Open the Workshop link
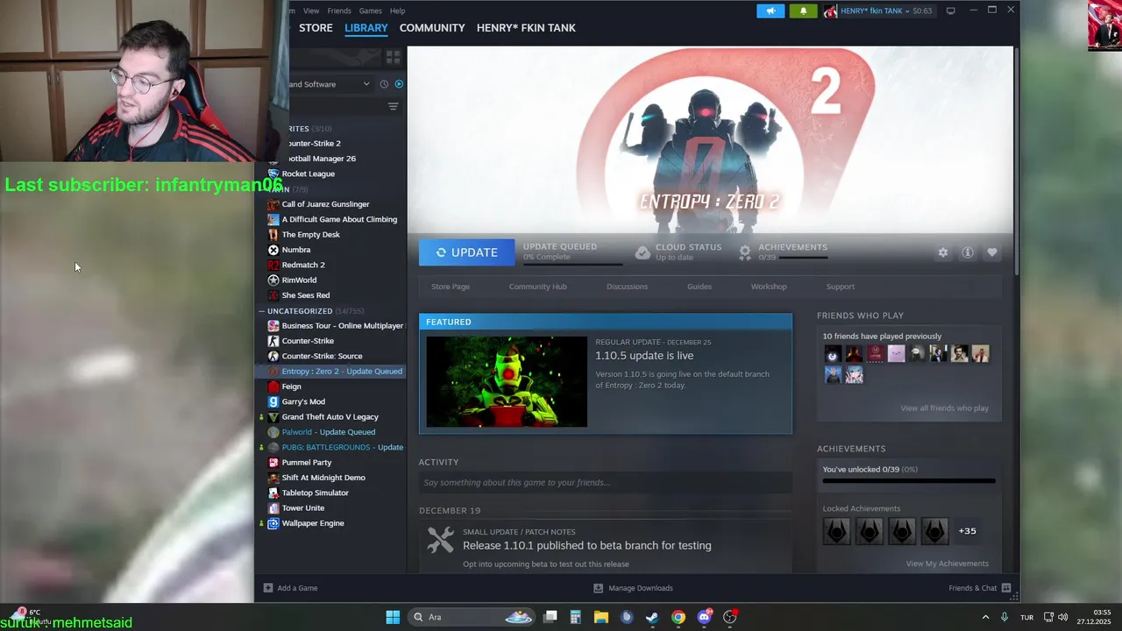This screenshot has width=1122, height=631. click(x=769, y=287)
